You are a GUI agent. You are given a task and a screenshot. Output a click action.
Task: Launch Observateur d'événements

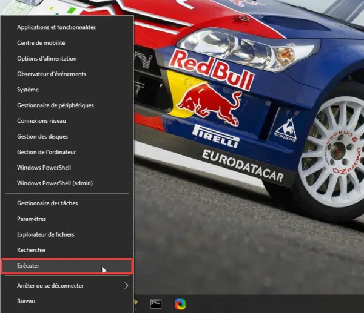(x=67, y=74)
